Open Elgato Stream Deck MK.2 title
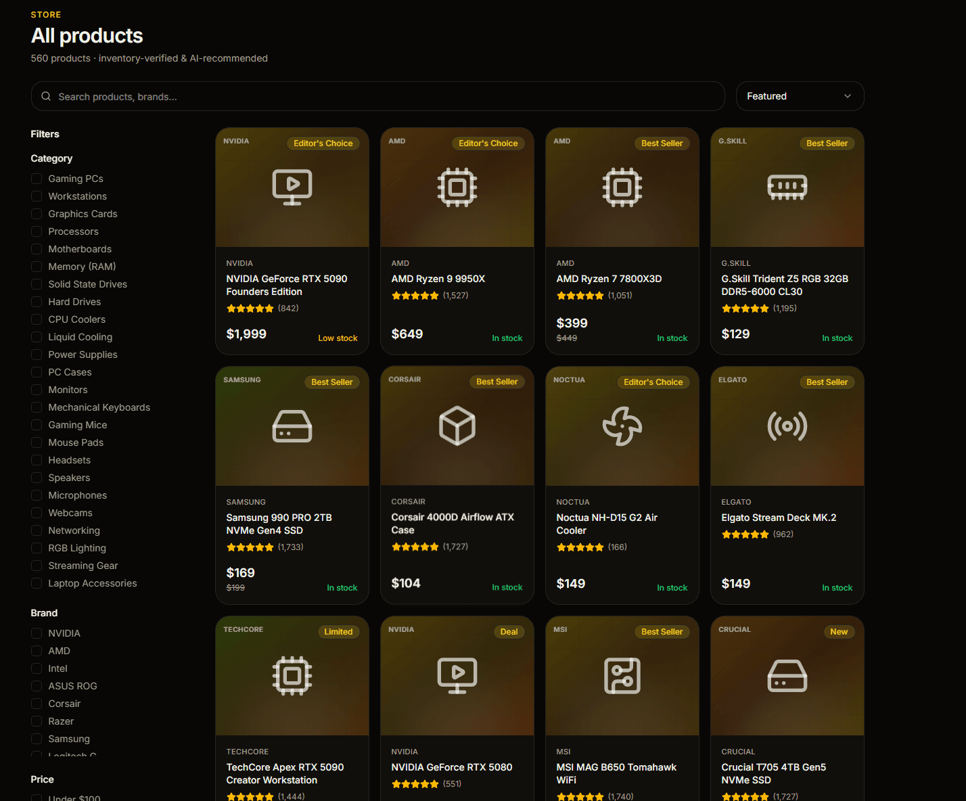The height and width of the screenshot is (801, 966). coord(779,518)
